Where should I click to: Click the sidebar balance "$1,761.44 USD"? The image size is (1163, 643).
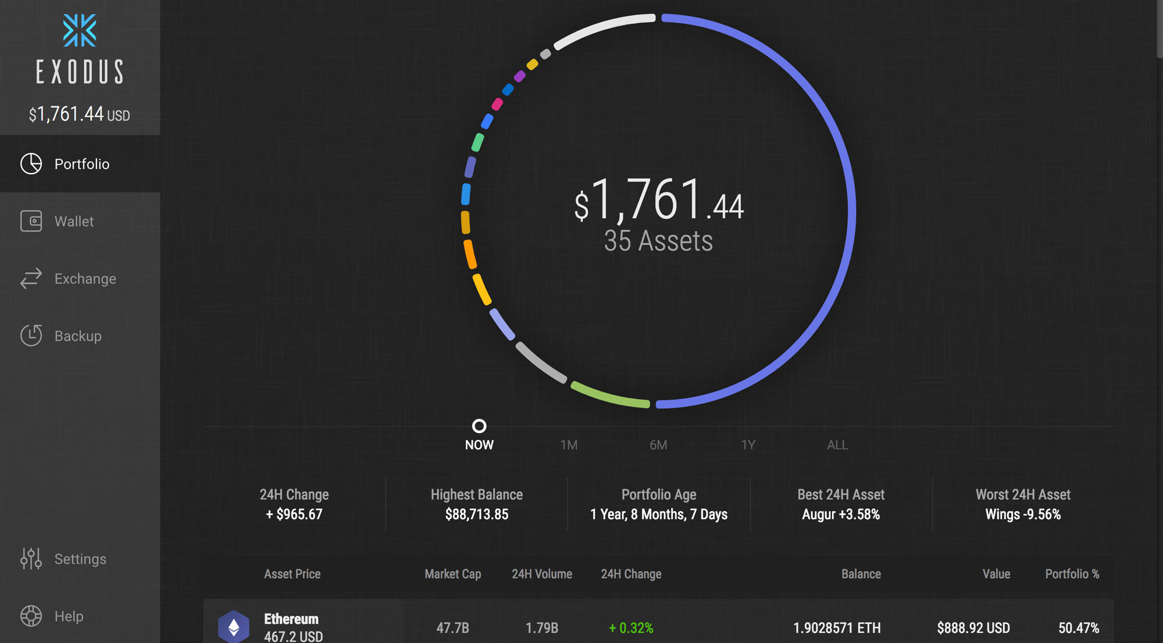point(80,114)
